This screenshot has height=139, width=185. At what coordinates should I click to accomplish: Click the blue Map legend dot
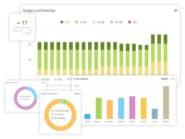point(21,99)
